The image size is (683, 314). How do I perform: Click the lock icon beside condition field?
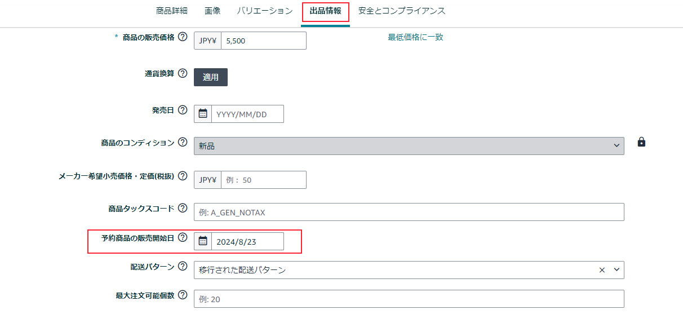click(641, 142)
